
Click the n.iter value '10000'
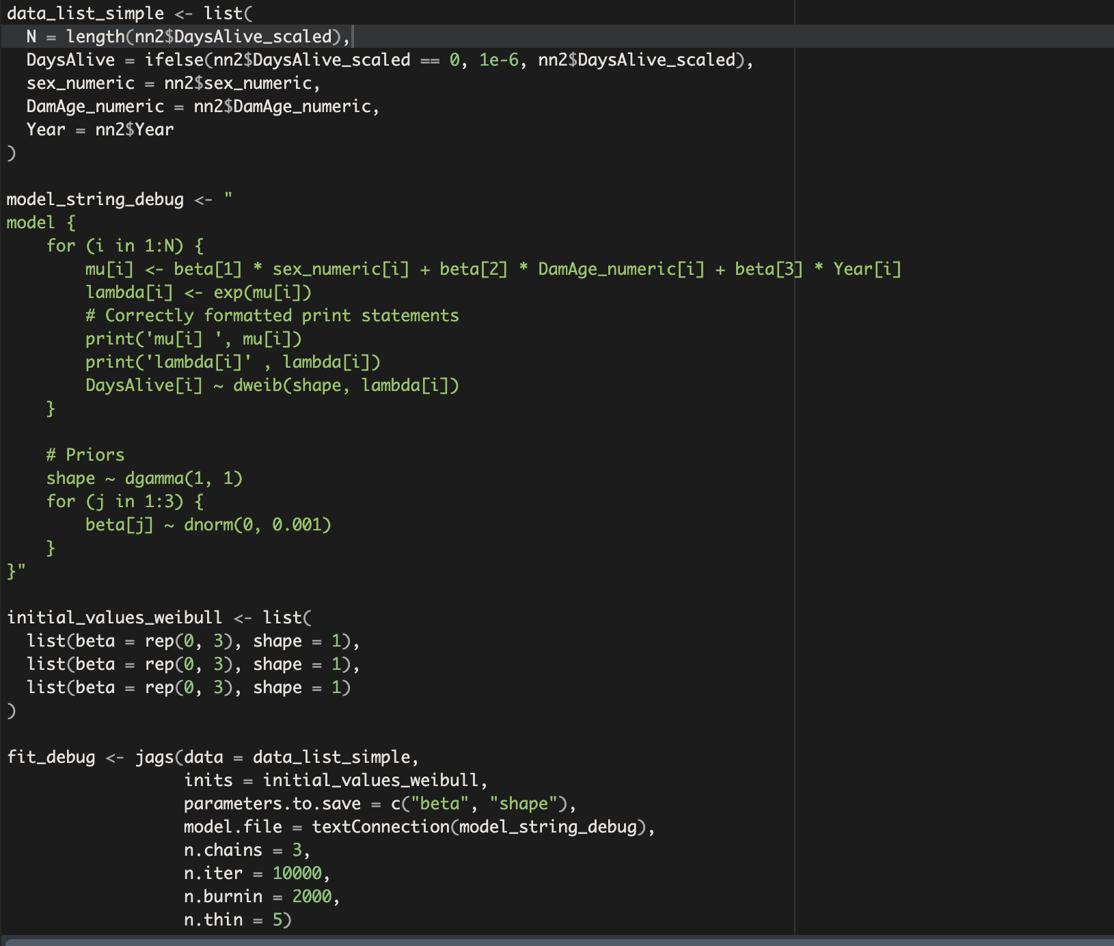coord(297,873)
